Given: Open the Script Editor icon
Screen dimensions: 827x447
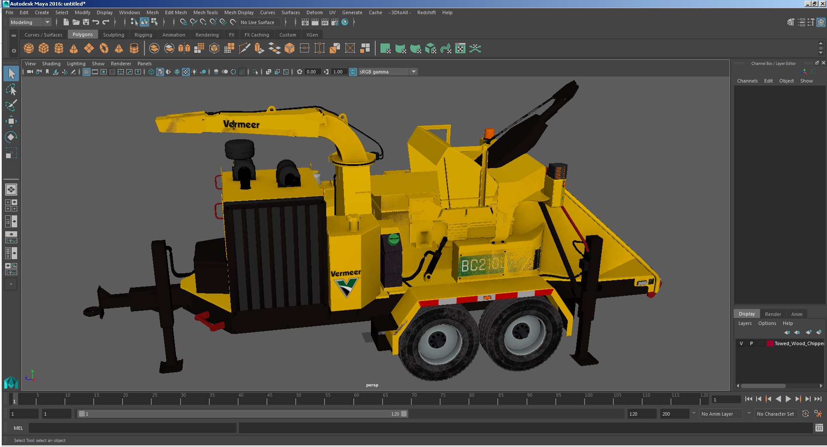Looking at the screenshot, I should click(x=819, y=428).
